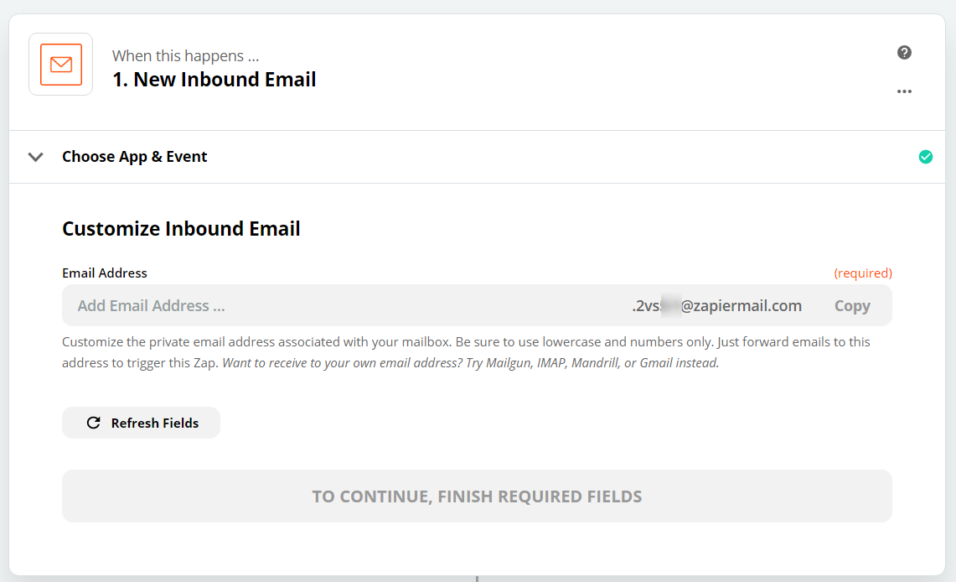Viewport: 956px width, 582px height.
Task: Click the orange (required) label
Action: pyautogui.click(x=863, y=273)
